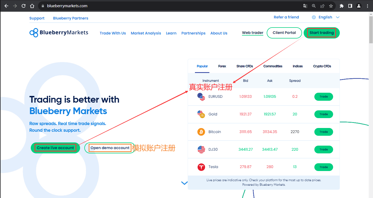Switch to the Commodities tab
The width and height of the screenshot is (373, 198).
coord(273,66)
